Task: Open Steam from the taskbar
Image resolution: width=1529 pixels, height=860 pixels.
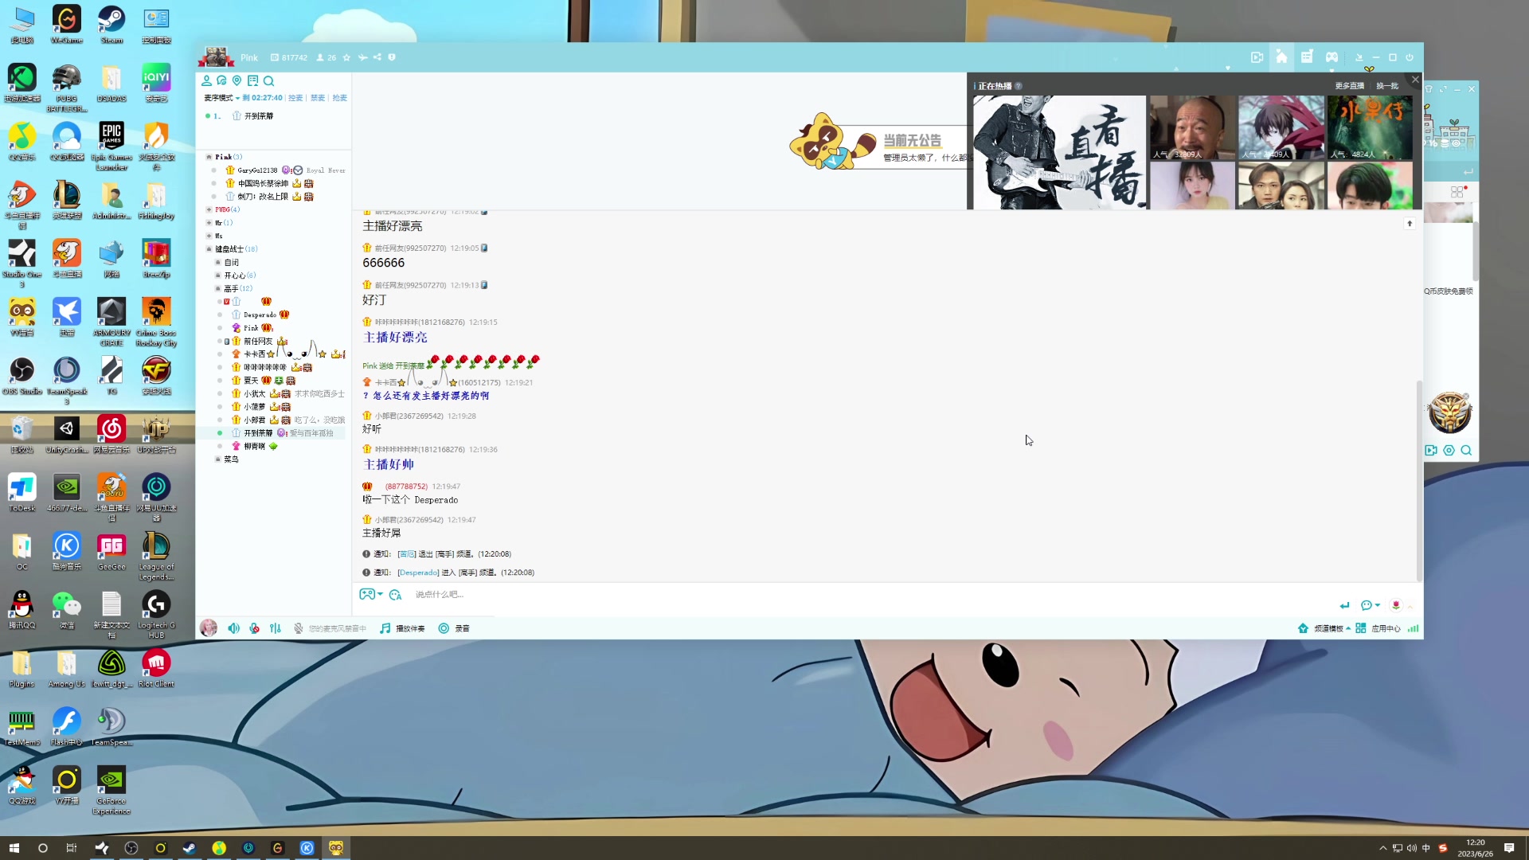Action: [190, 848]
